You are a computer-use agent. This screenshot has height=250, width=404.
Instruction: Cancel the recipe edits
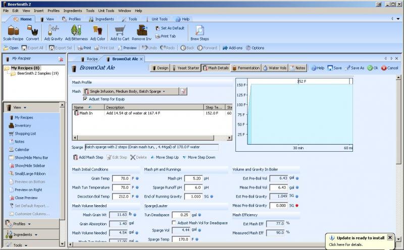(389, 68)
